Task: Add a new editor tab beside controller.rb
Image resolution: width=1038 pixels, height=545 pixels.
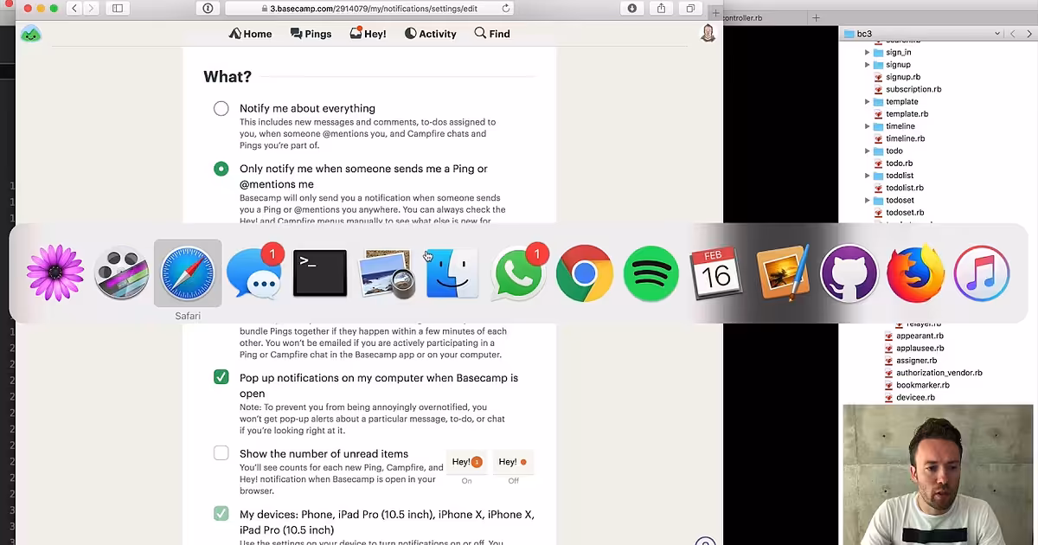Action: [816, 17]
